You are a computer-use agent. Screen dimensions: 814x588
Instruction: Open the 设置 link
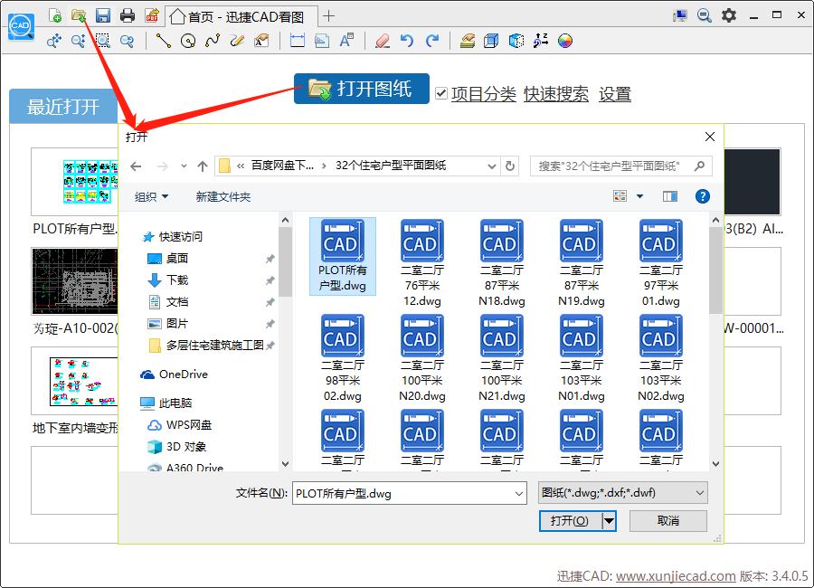pos(615,94)
